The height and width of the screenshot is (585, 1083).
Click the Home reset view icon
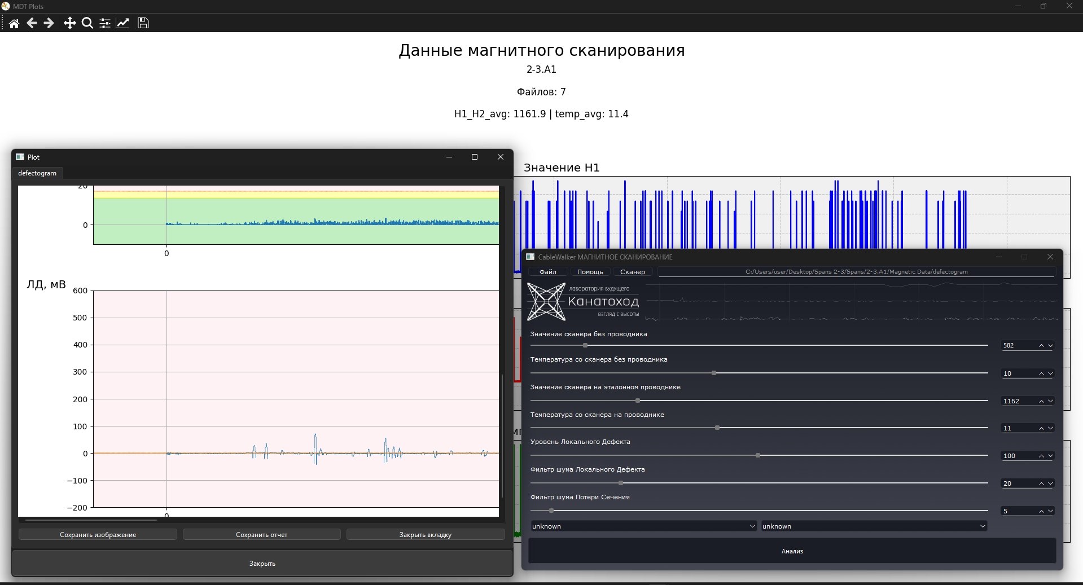click(x=14, y=23)
